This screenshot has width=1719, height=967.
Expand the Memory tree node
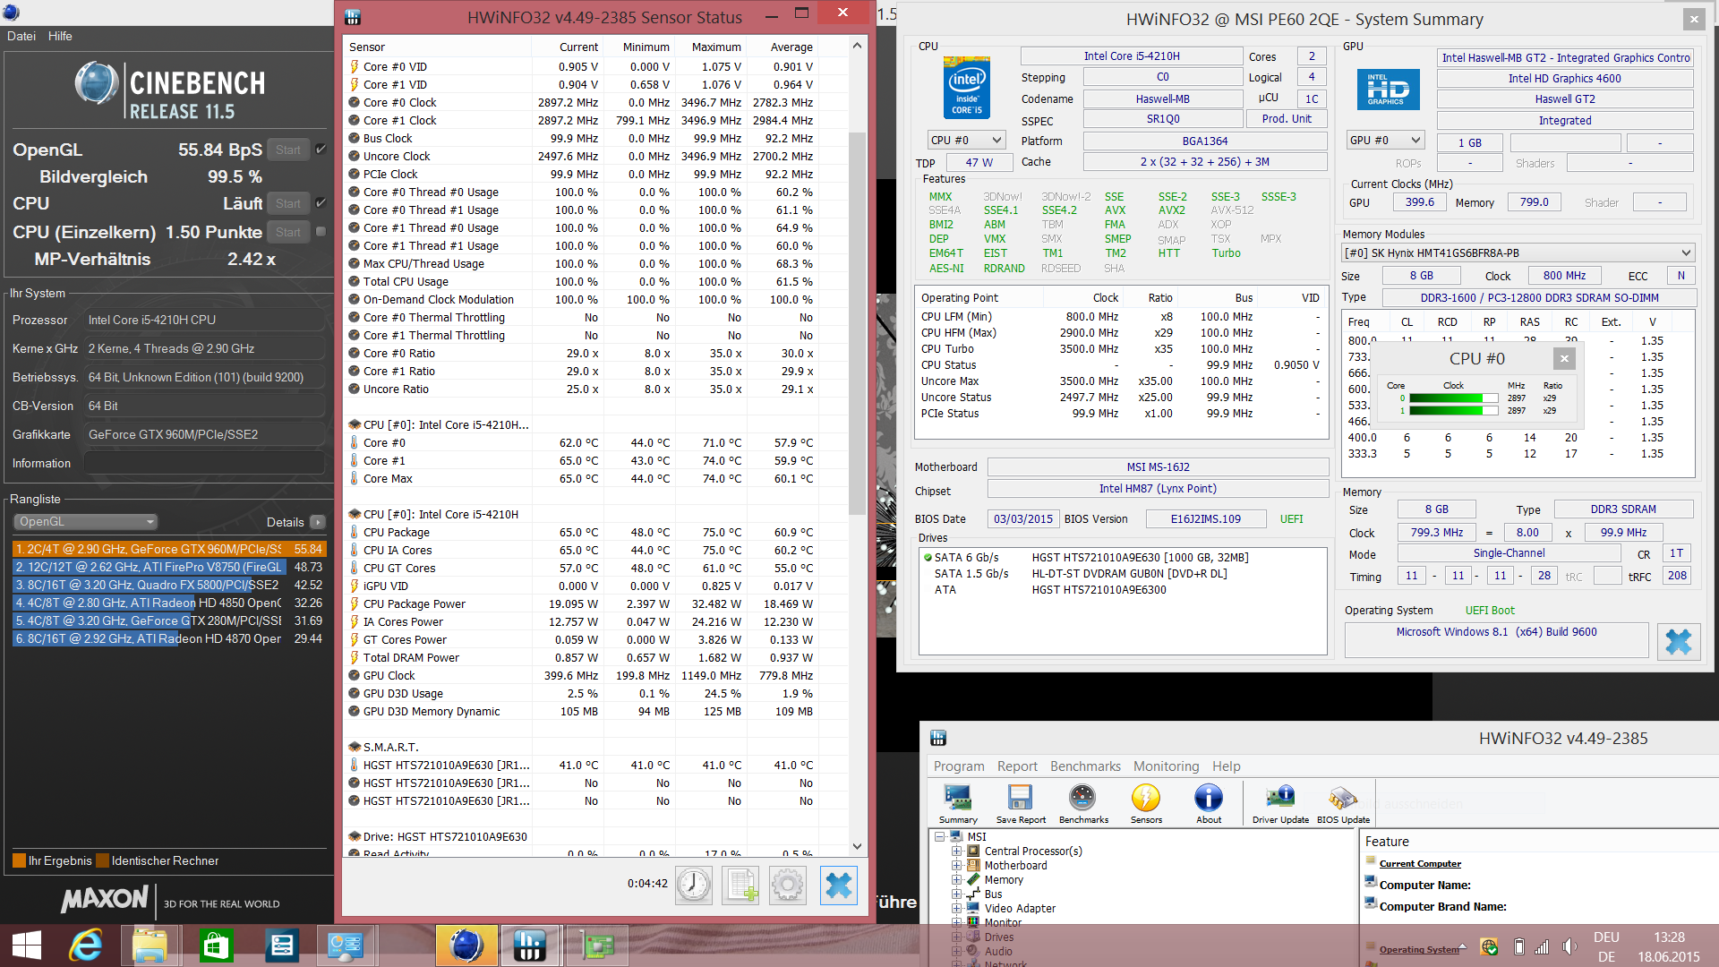(956, 880)
